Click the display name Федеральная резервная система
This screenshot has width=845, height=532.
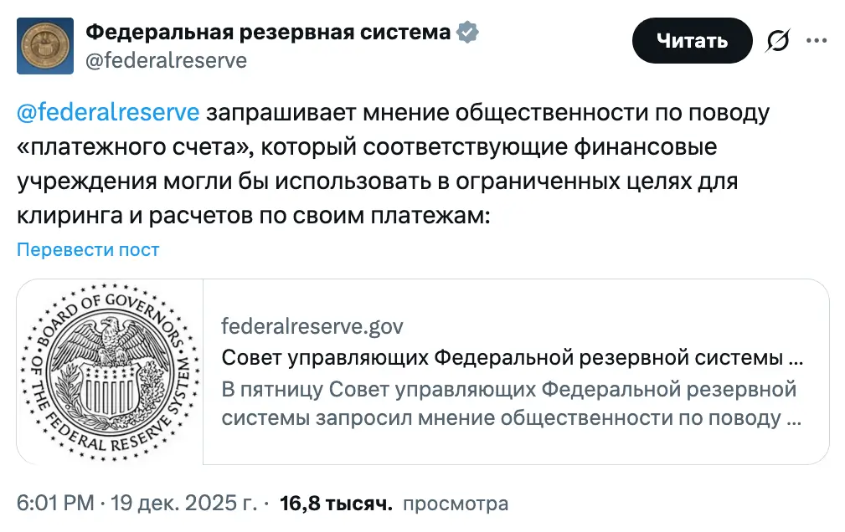(x=269, y=33)
